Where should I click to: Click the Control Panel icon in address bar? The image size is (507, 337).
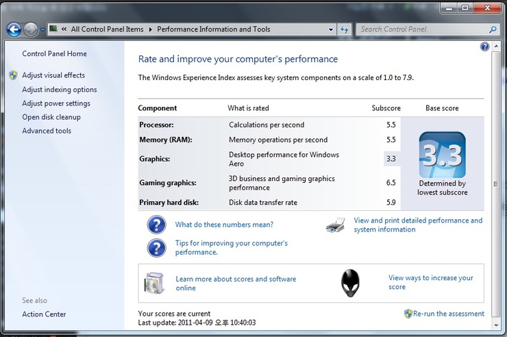point(53,29)
